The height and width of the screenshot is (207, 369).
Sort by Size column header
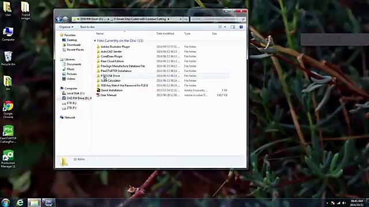click(x=214, y=33)
